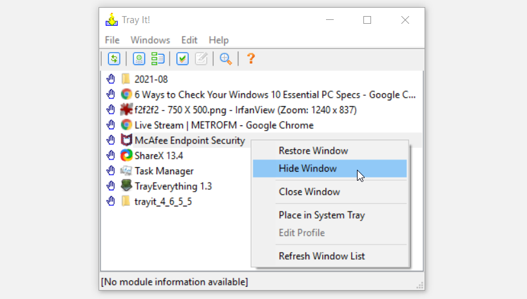Click the single-window view toolbar icon

[139, 59]
